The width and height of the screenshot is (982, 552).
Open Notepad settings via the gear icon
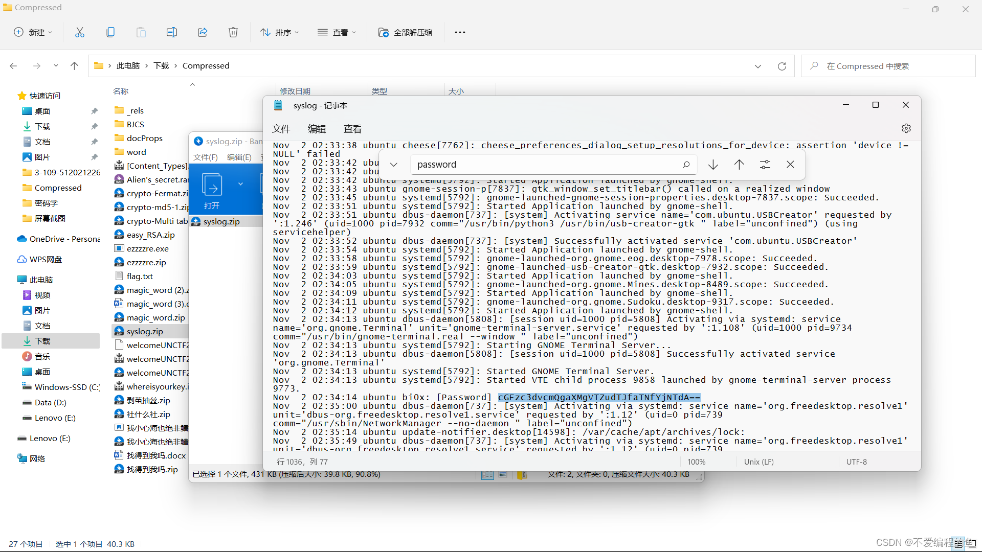pyautogui.click(x=906, y=128)
